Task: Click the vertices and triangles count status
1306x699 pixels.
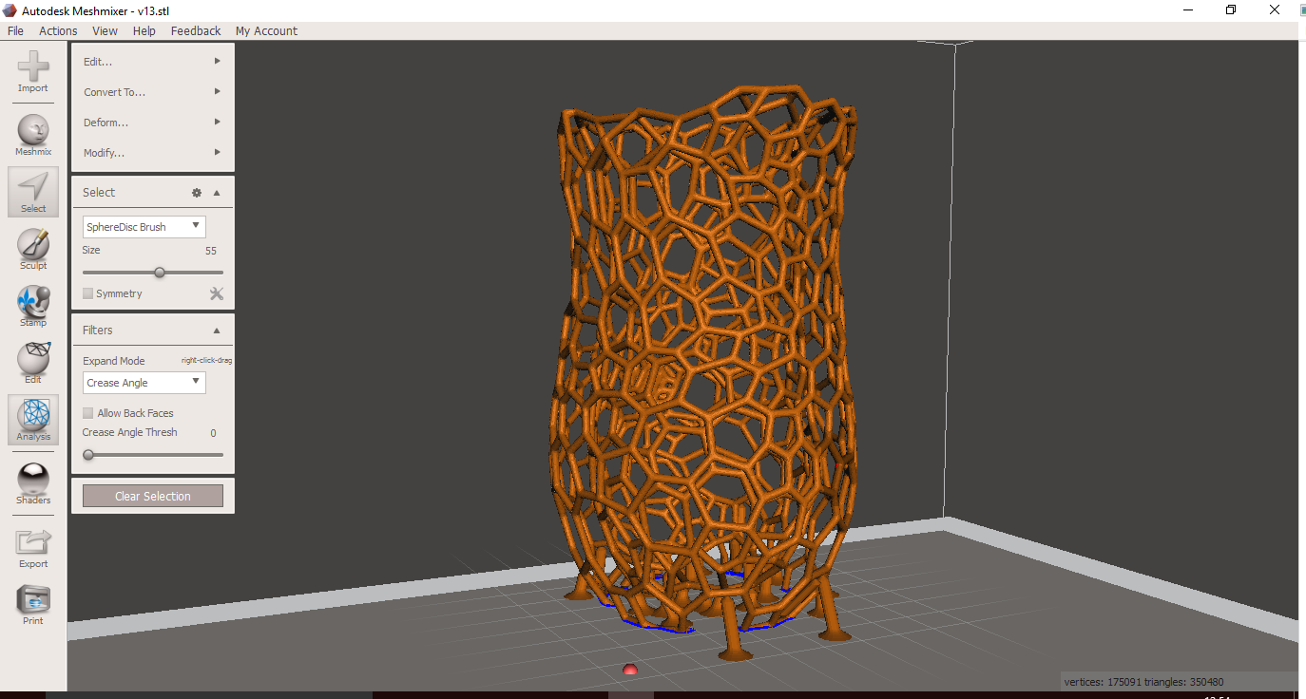Action: click(1143, 682)
